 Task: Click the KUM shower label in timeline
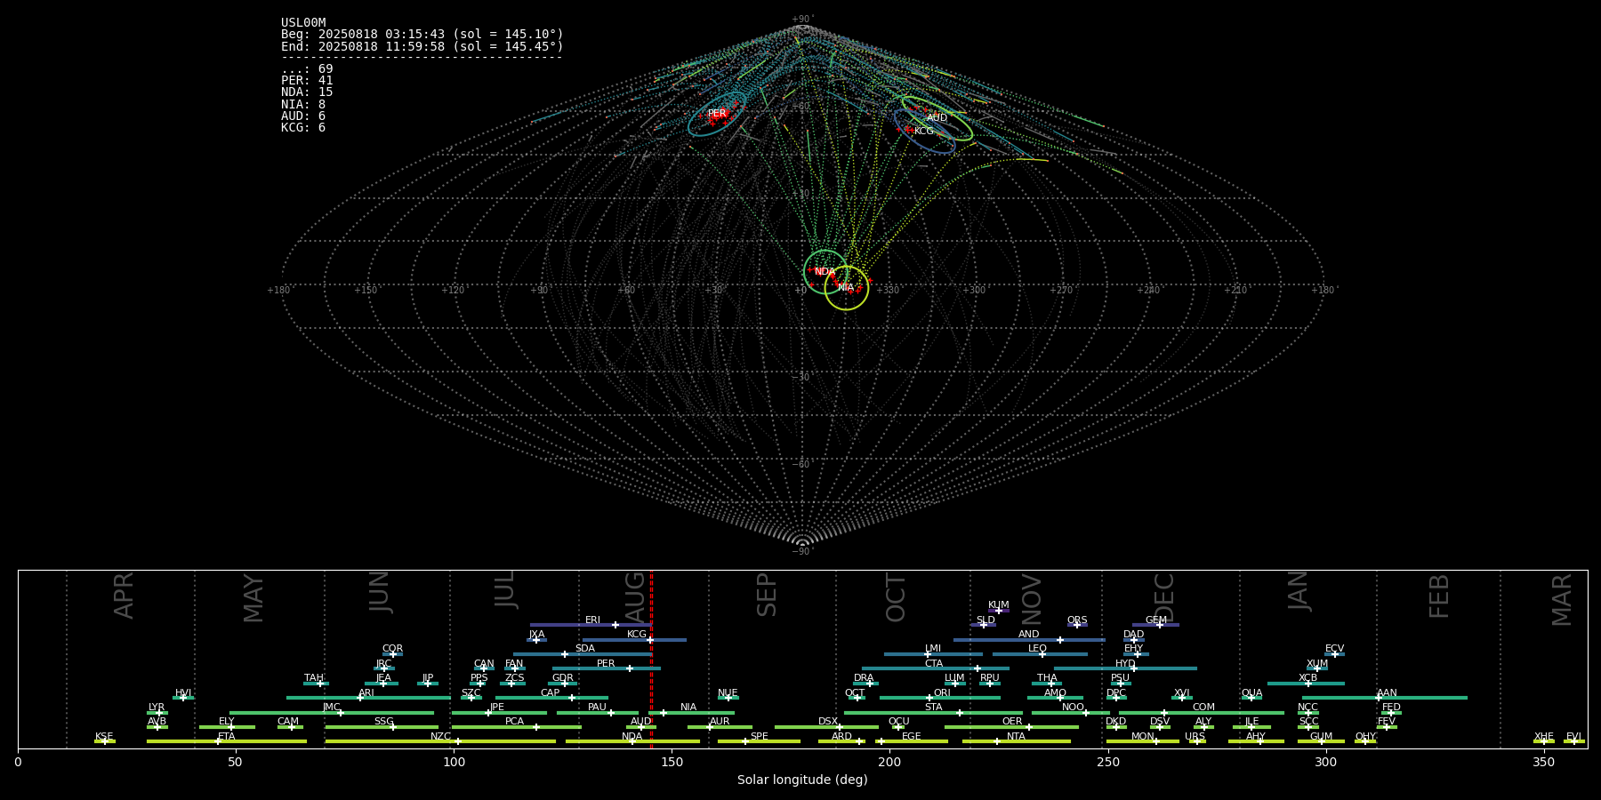pos(999,604)
